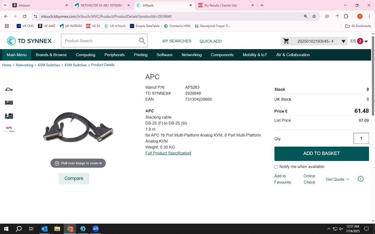
Task: Open the Software menu
Action: (x=165, y=55)
